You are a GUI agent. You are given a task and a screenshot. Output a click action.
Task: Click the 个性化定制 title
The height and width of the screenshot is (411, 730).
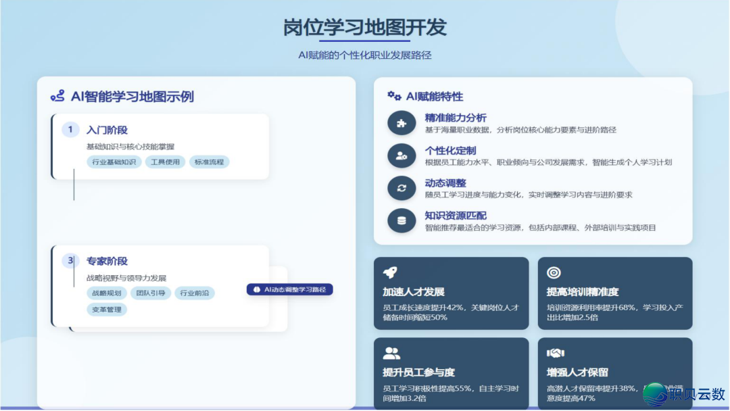[x=450, y=150]
